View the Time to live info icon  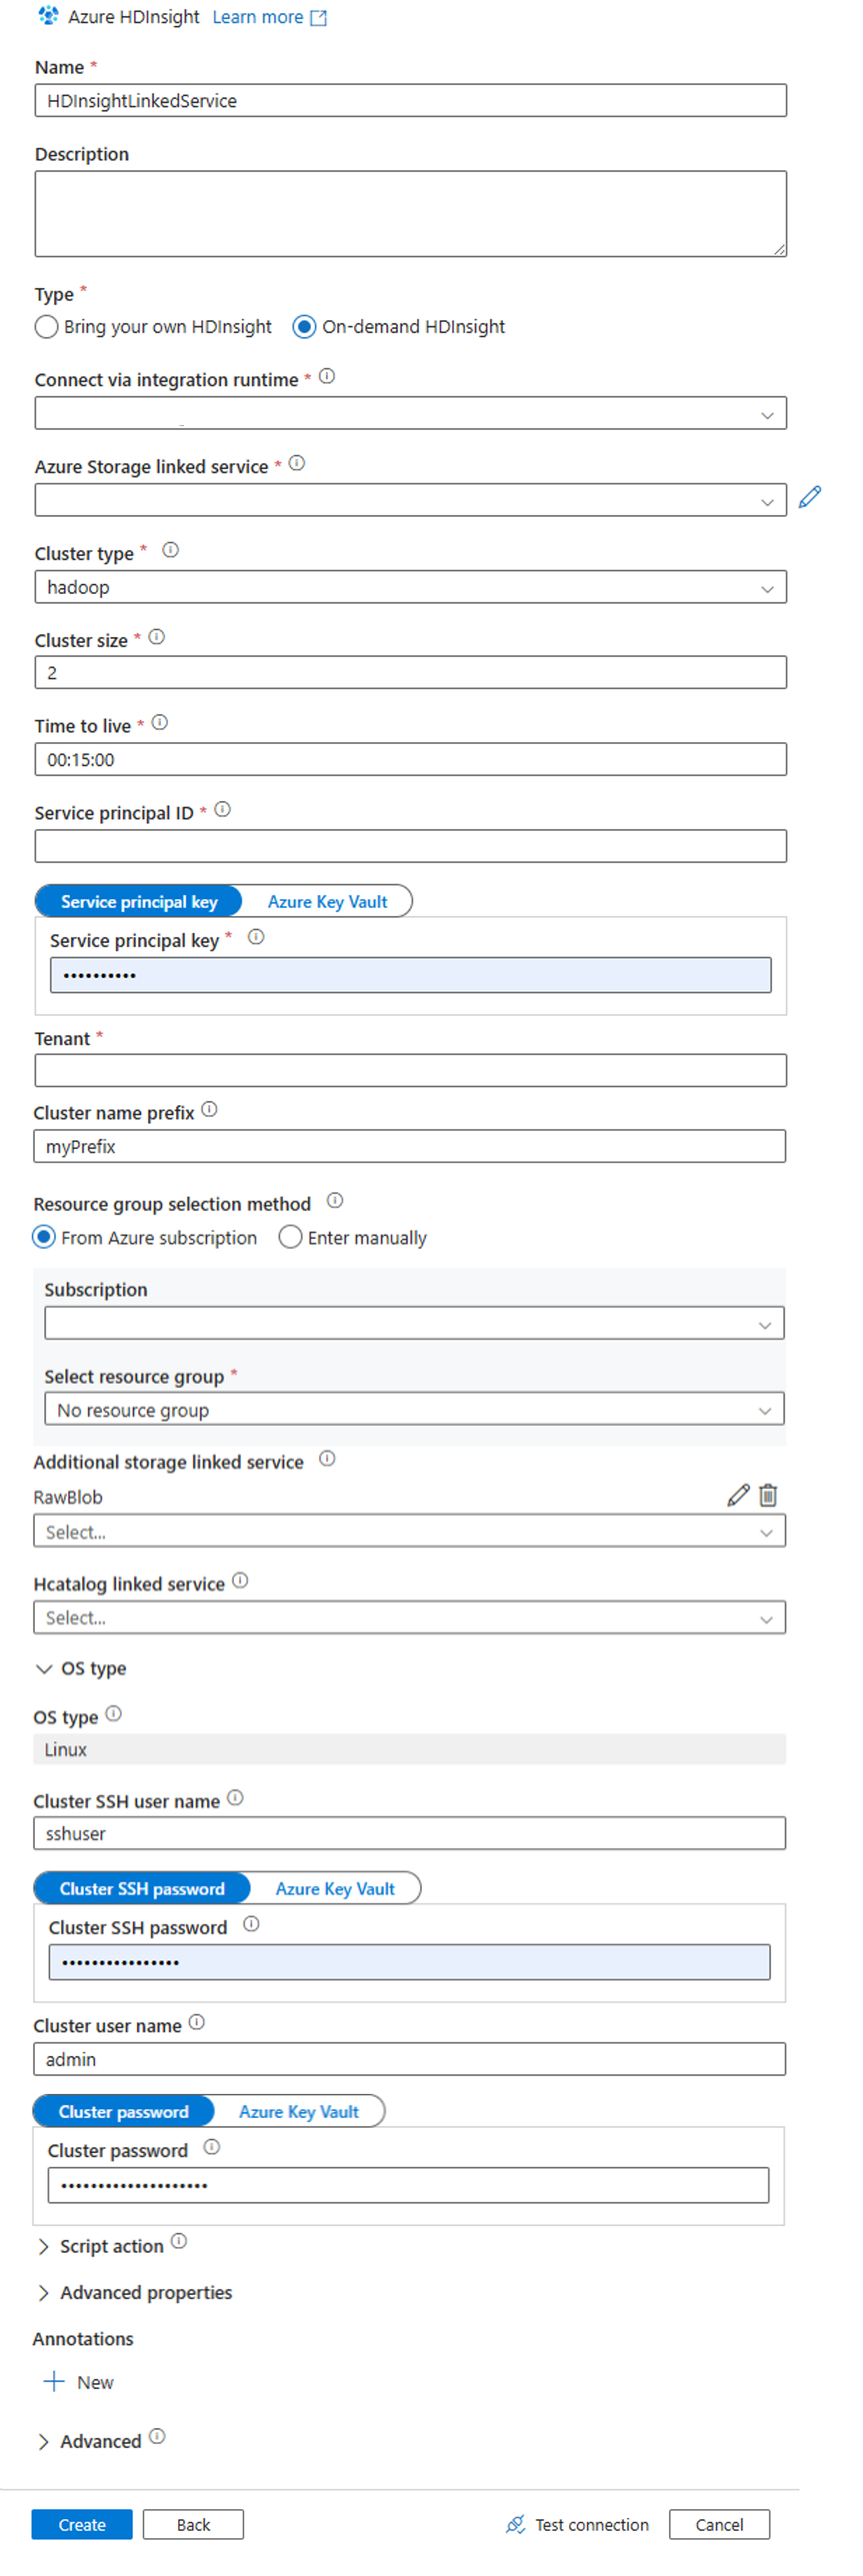pos(160,722)
